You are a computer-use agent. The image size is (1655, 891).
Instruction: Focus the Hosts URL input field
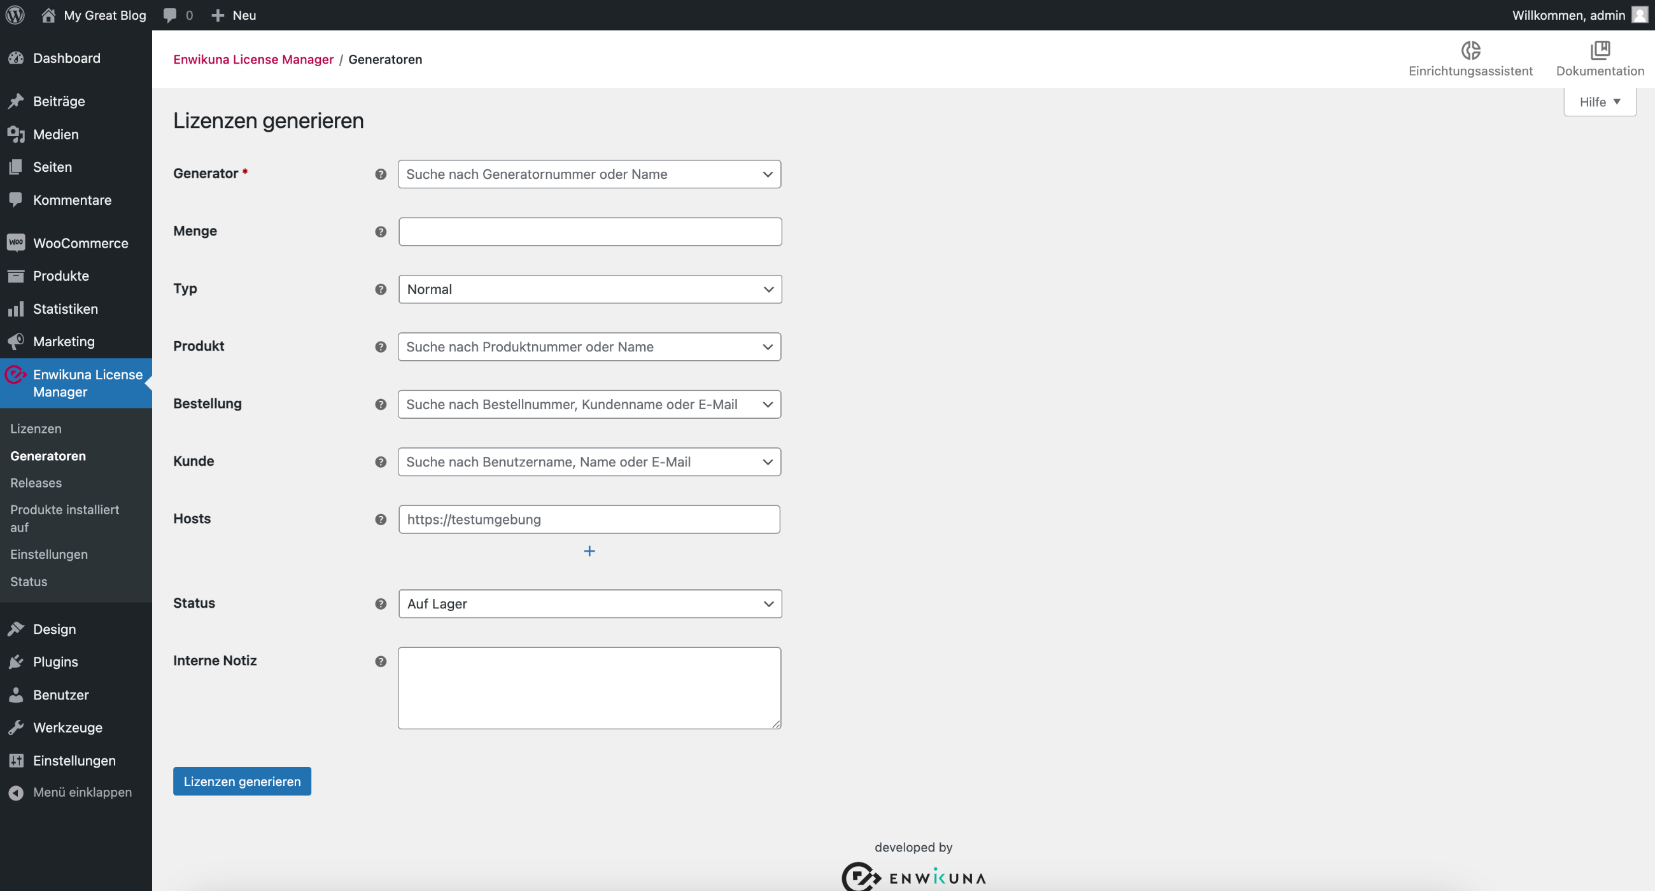click(x=589, y=519)
